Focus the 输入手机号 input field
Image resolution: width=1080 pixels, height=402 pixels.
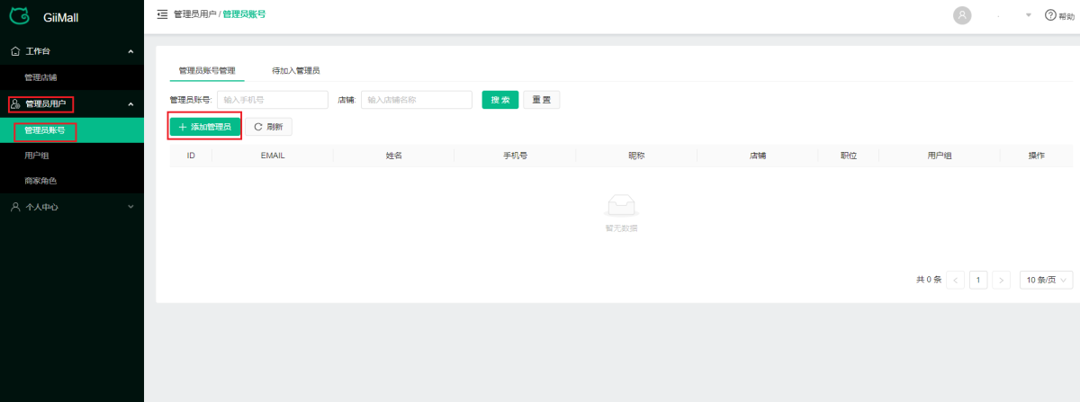coord(272,100)
